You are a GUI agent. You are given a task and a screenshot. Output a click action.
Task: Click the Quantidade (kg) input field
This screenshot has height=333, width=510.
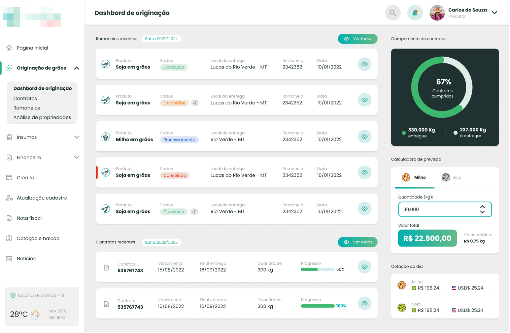pos(445,209)
